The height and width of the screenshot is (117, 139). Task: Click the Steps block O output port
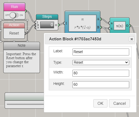click(x=59, y=25)
